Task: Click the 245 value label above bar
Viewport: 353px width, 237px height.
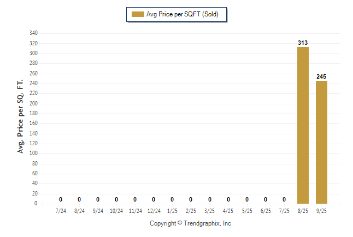Action: click(321, 76)
